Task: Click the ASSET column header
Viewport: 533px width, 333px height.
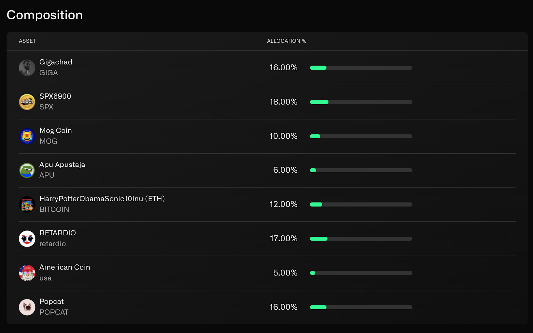Action: [x=27, y=41]
